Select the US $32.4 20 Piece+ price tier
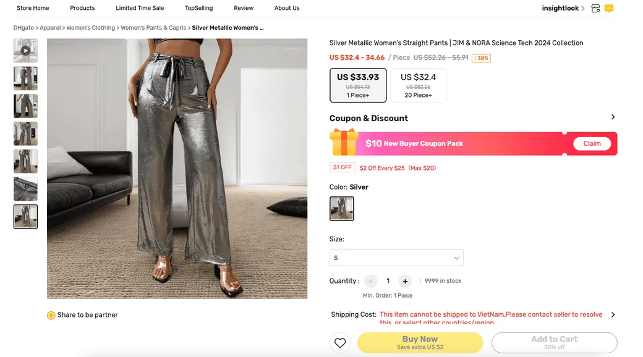643x357 pixels. coord(419,85)
